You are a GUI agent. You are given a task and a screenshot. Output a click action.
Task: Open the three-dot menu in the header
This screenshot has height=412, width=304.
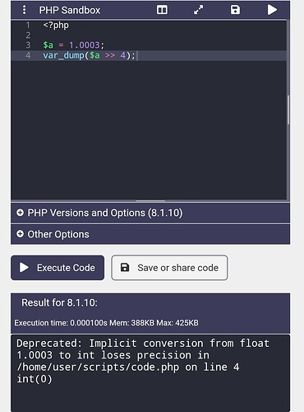(24, 10)
